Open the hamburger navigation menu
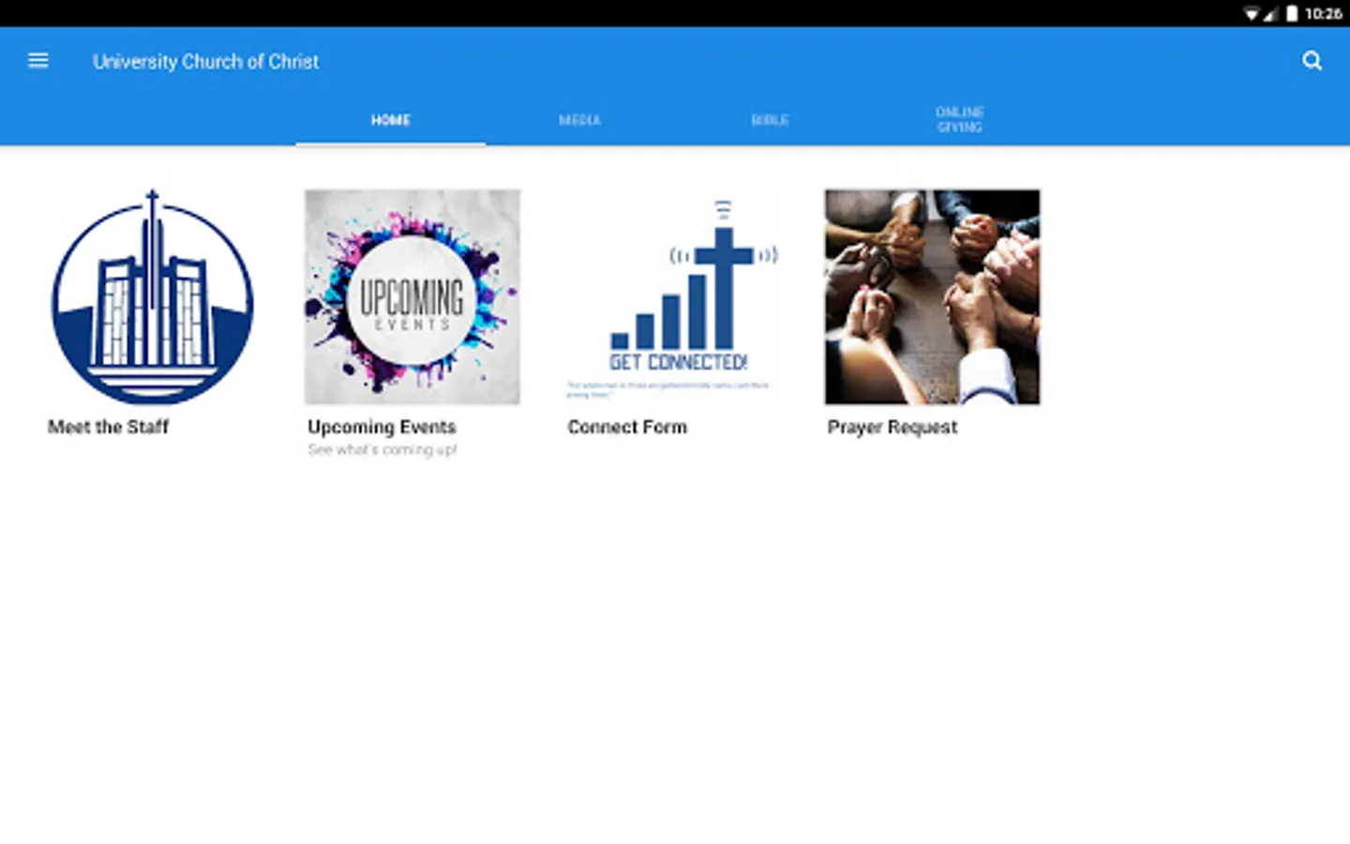The width and height of the screenshot is (1350, 844). click(x=38, y=61)
